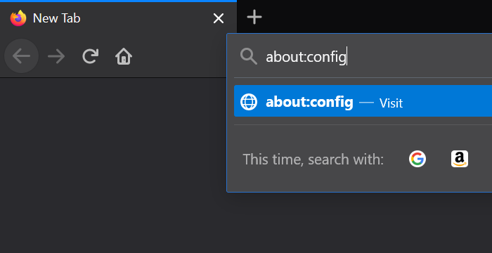Reload the current page

pyautogui.click(x=91, y=56)
